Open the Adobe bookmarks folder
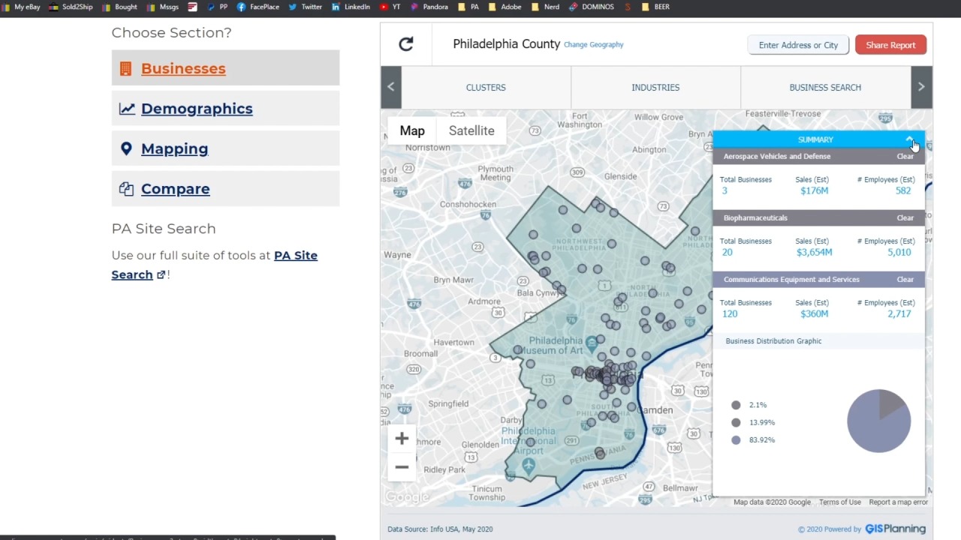The image size is (961, 540). (505, 7)
